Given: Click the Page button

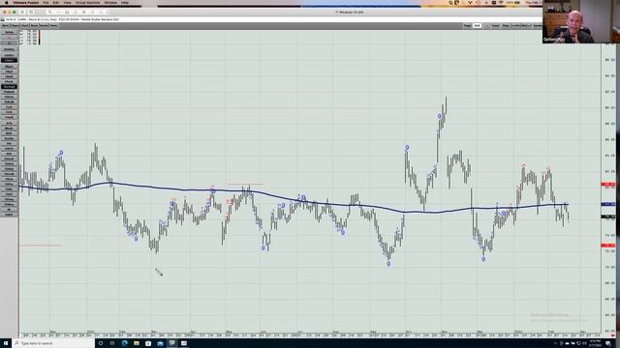Looking at the screenshot, I should (x=467, y=26).
